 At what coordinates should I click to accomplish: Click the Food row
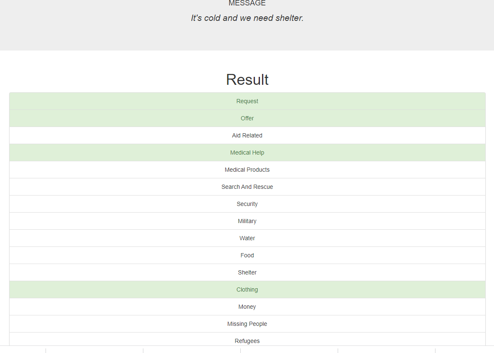tap(247, 255)
